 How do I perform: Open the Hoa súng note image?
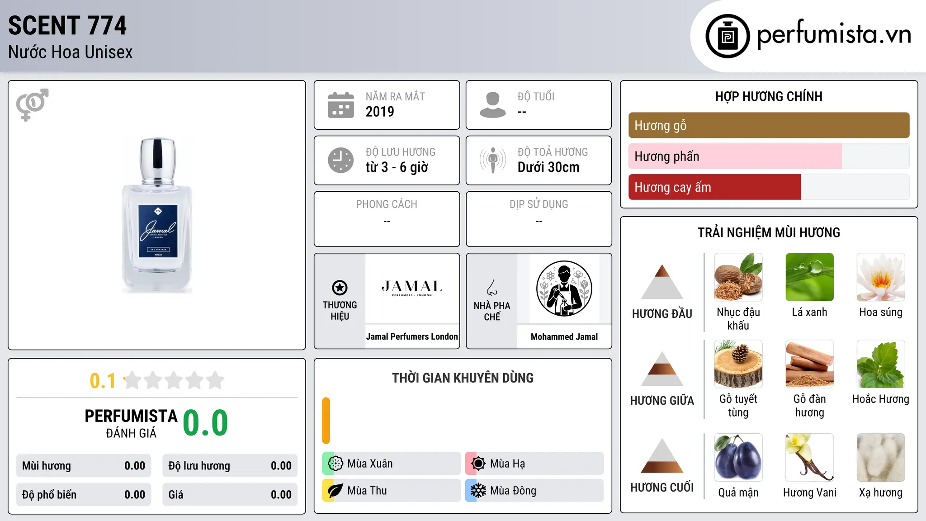click(x=881, y=277)
